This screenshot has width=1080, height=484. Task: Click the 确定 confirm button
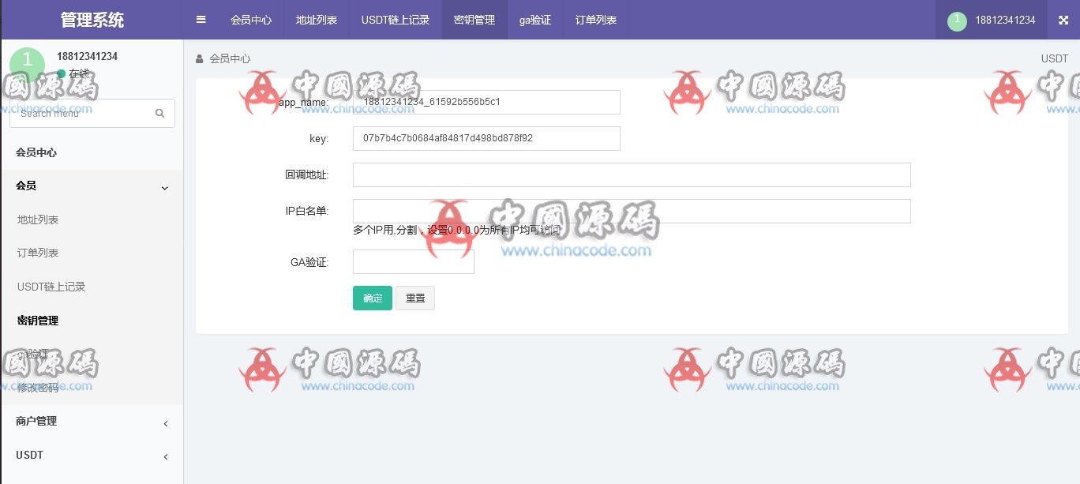(x=373, y=298)
